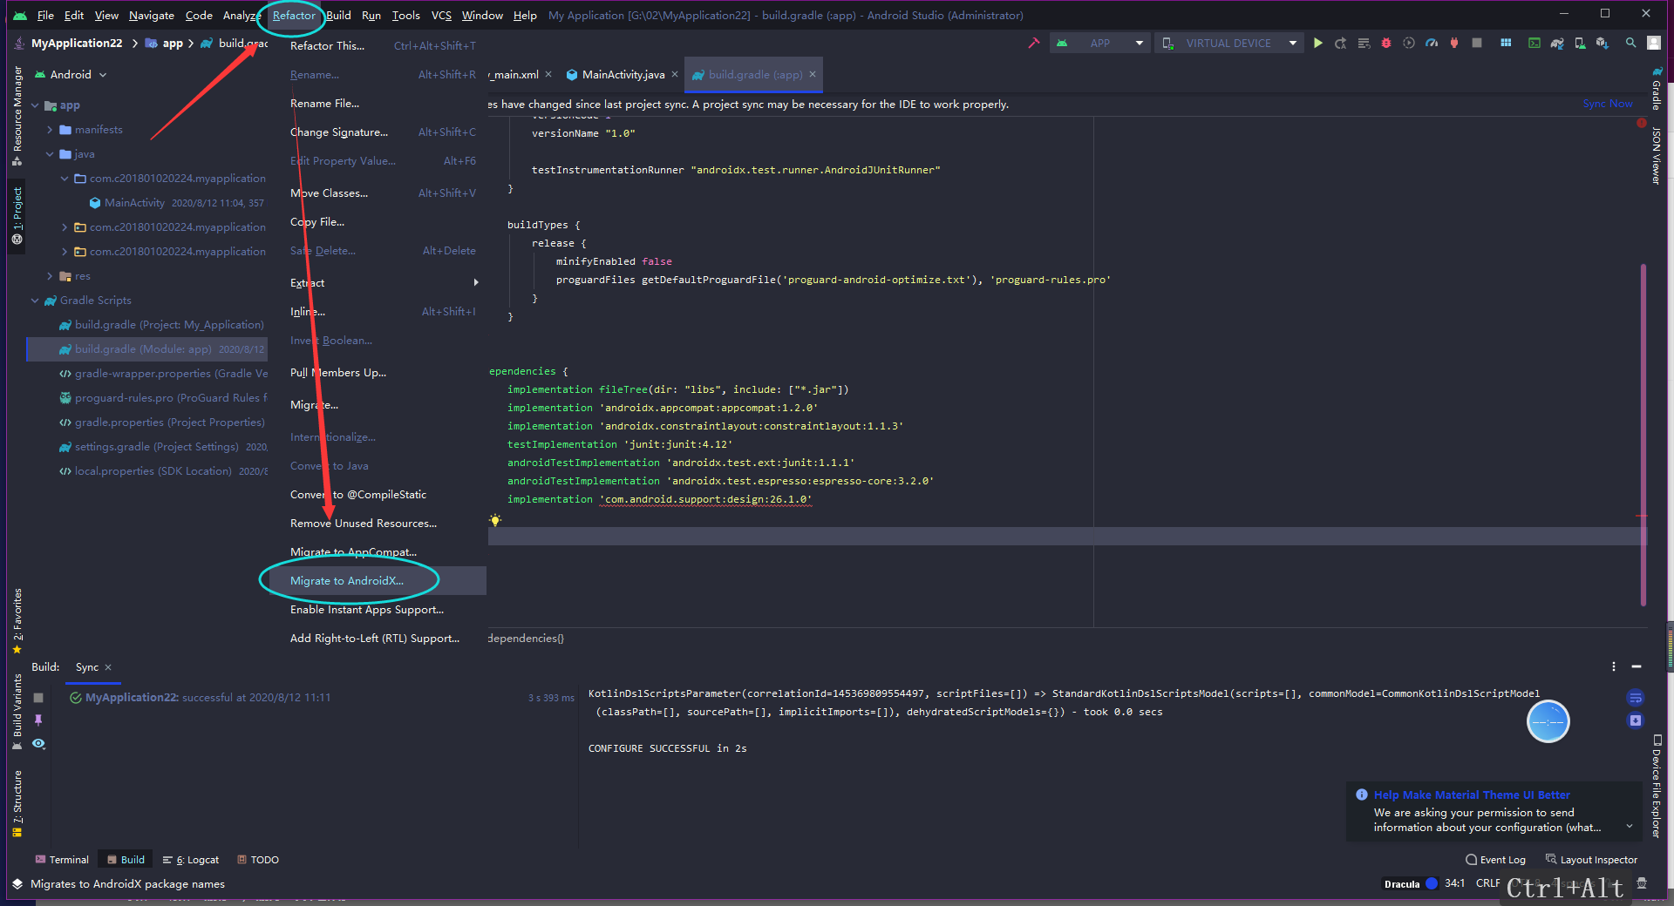
Task: Click the three-dot options in Build panel
Action: (1614, 666)
